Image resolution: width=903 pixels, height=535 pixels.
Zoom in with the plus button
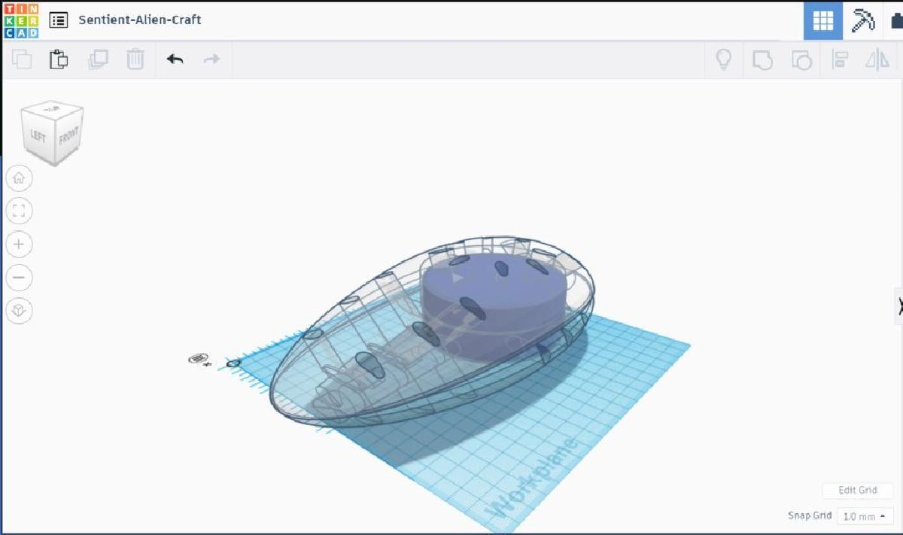tap(19, 245)
